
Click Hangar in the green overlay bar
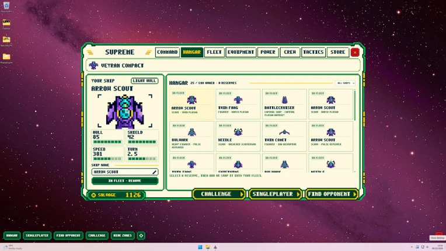[12, 236]
